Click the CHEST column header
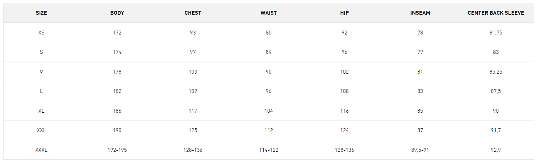Viewport: 537px width, 165px height. [x=193, y=13]
